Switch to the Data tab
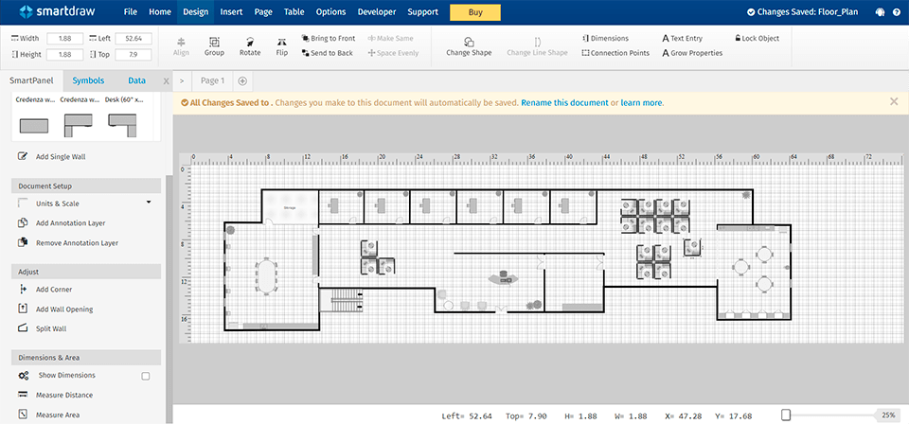The height and width of the screenshot is (424, 909). click(x=136, y=80)
